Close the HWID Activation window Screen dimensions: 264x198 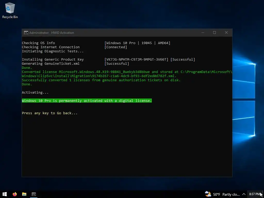[x=226, y=32]
